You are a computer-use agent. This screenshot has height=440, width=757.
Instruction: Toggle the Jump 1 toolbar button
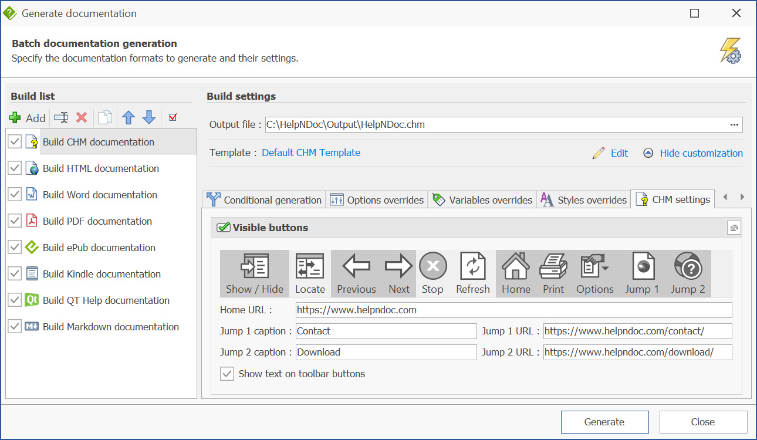642,273
